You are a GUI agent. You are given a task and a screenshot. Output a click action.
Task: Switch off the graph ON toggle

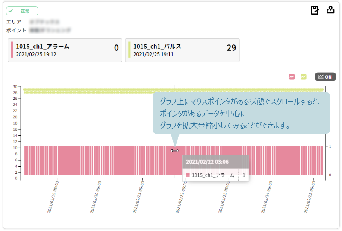pos(325,77)
